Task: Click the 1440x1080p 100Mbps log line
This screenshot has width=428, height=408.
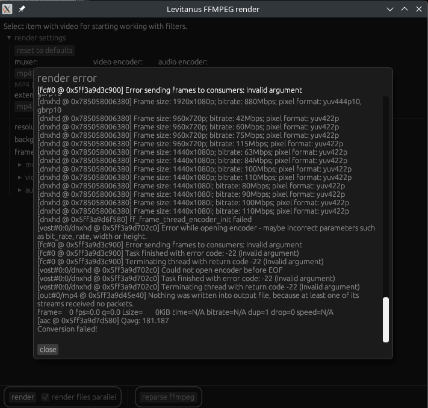Action: [x=194, y=169]
